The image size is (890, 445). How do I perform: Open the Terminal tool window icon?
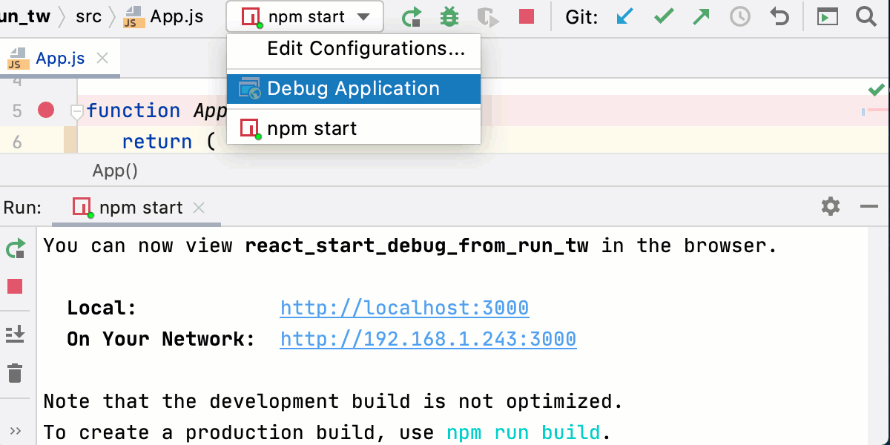click(827, 16)
